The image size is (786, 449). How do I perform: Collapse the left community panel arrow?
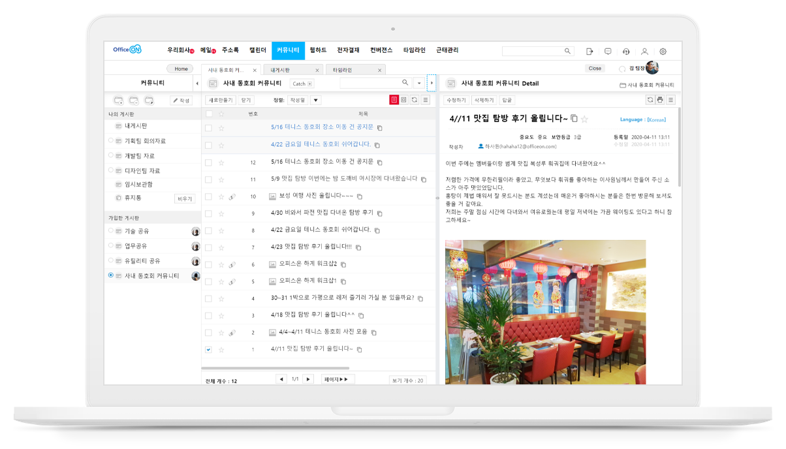tap(196, 84)
